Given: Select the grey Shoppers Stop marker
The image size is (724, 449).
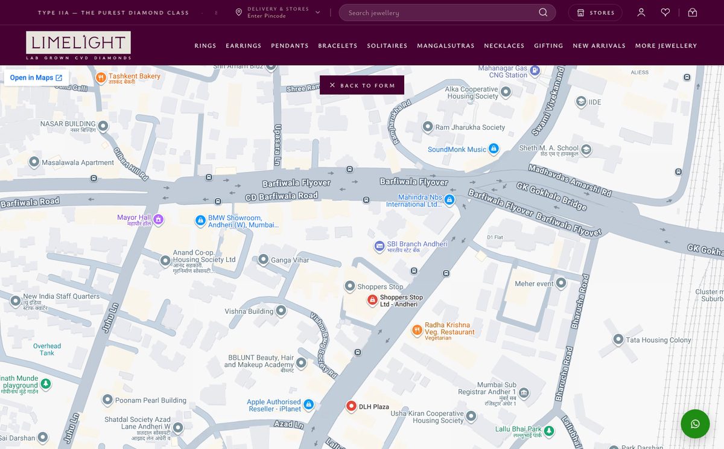Looking at the screenshot, I should click(349, 286).
